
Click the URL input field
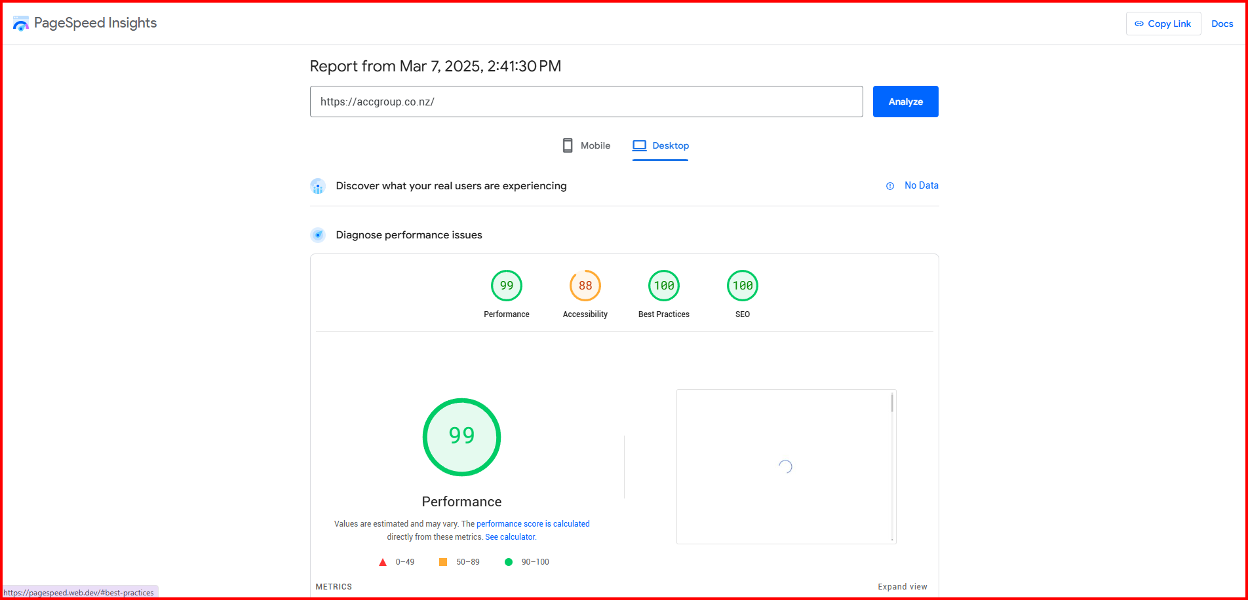(586, 102)
